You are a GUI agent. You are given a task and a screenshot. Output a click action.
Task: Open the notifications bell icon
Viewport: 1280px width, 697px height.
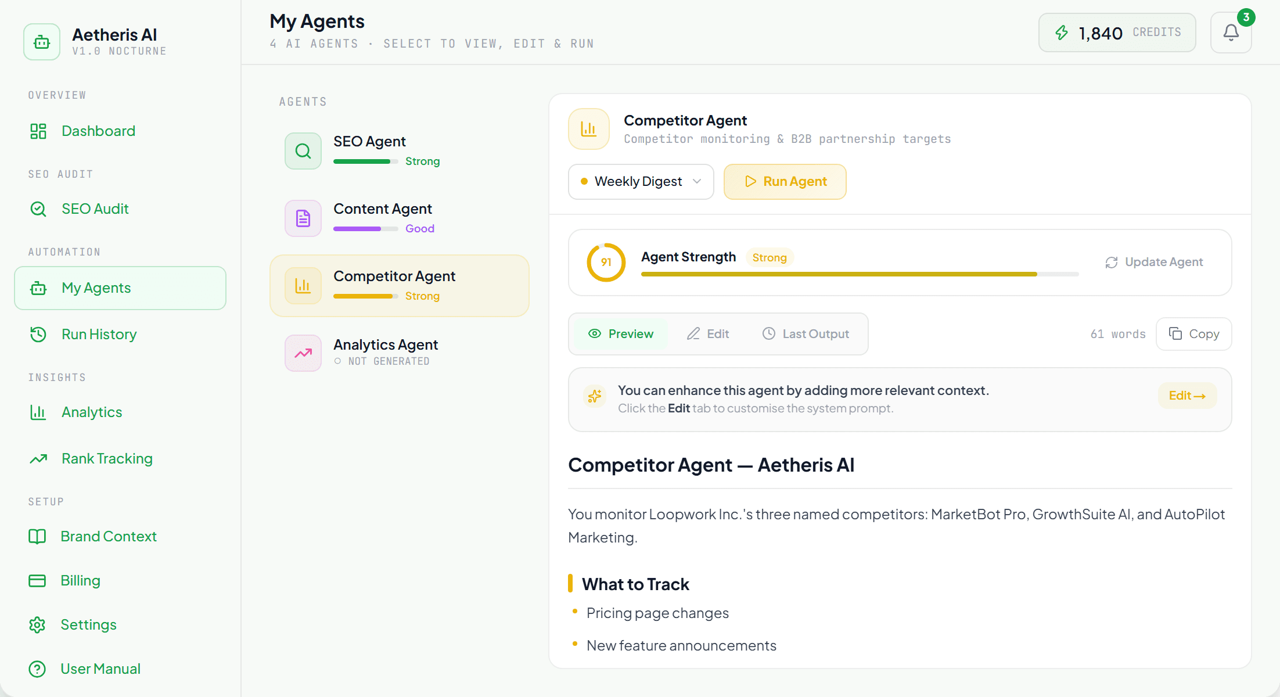tap(1231, 33)
